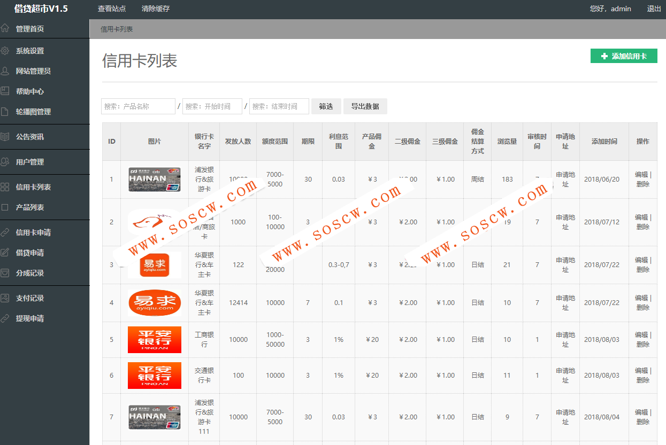Click HAINAN card image in row 7
The image size is (666, 445).
[155, 417]
